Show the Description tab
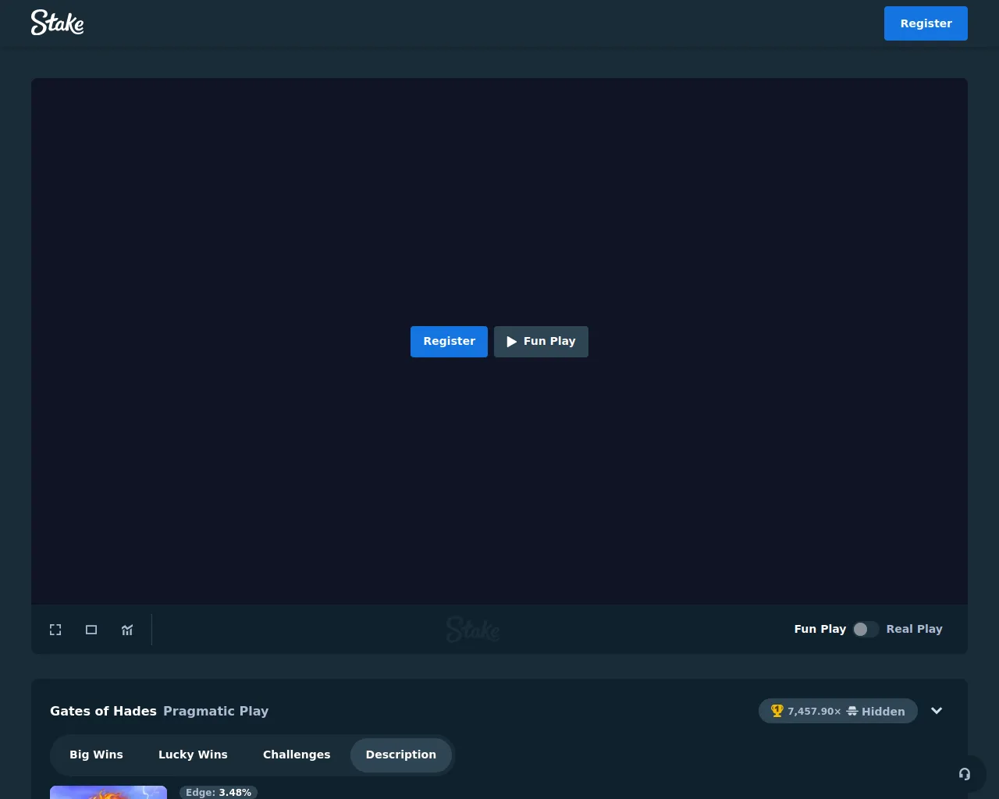The image size is (999, 799). point(400,755)
